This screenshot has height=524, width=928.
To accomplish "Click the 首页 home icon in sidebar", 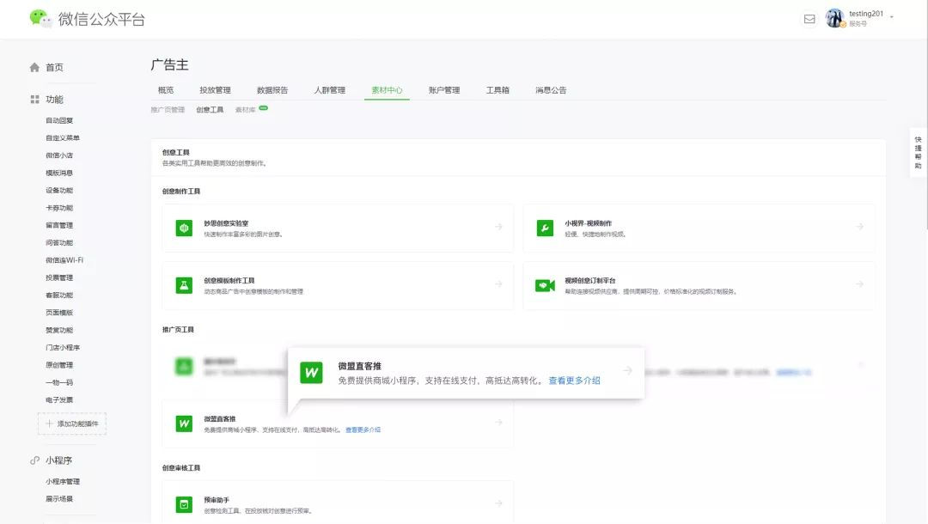I will click(34, 67).
